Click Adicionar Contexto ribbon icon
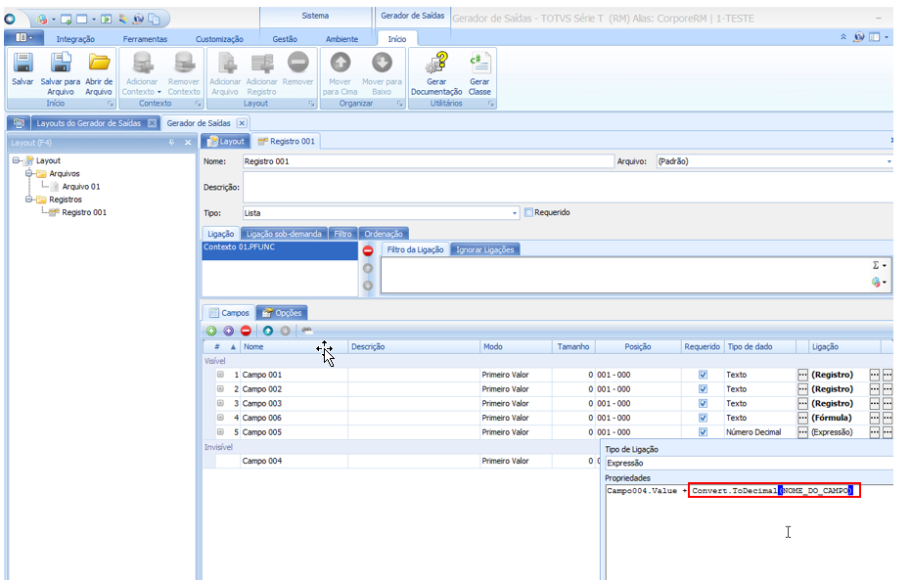The height and width of the screenshot is (580, 911). tap(142, 63)
